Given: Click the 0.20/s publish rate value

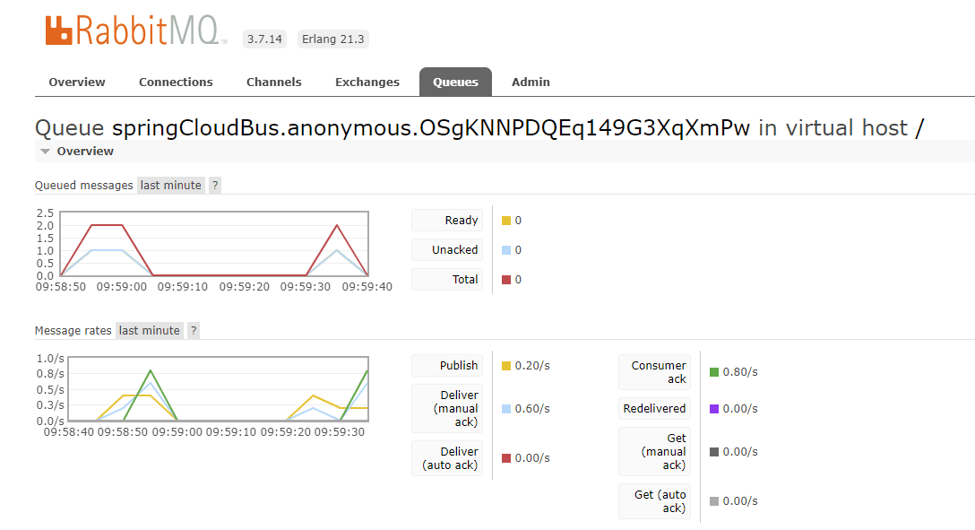Looking at the screenshot, I should point(532,366).
